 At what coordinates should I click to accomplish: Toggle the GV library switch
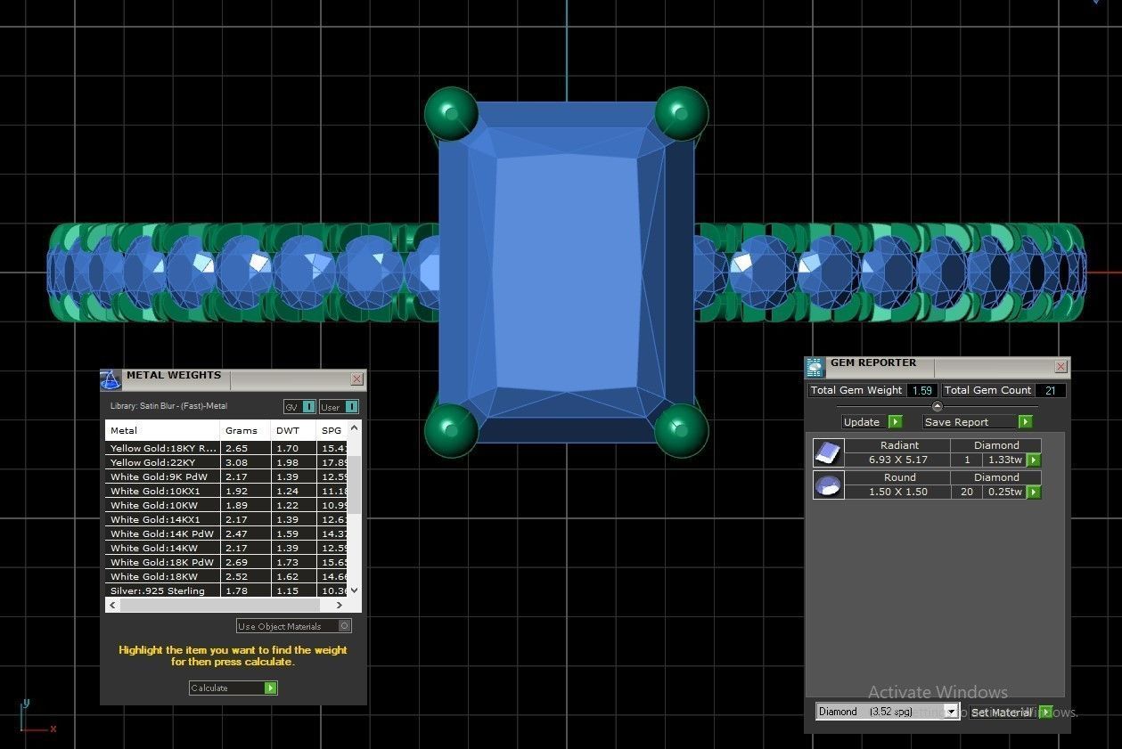pos(299,406)
